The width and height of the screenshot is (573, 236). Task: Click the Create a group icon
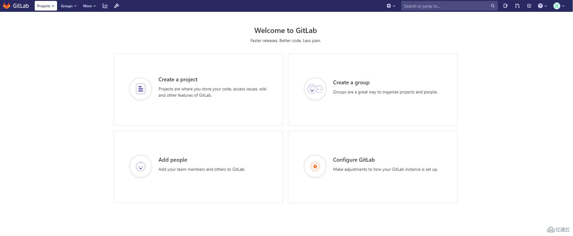[315, 89]
